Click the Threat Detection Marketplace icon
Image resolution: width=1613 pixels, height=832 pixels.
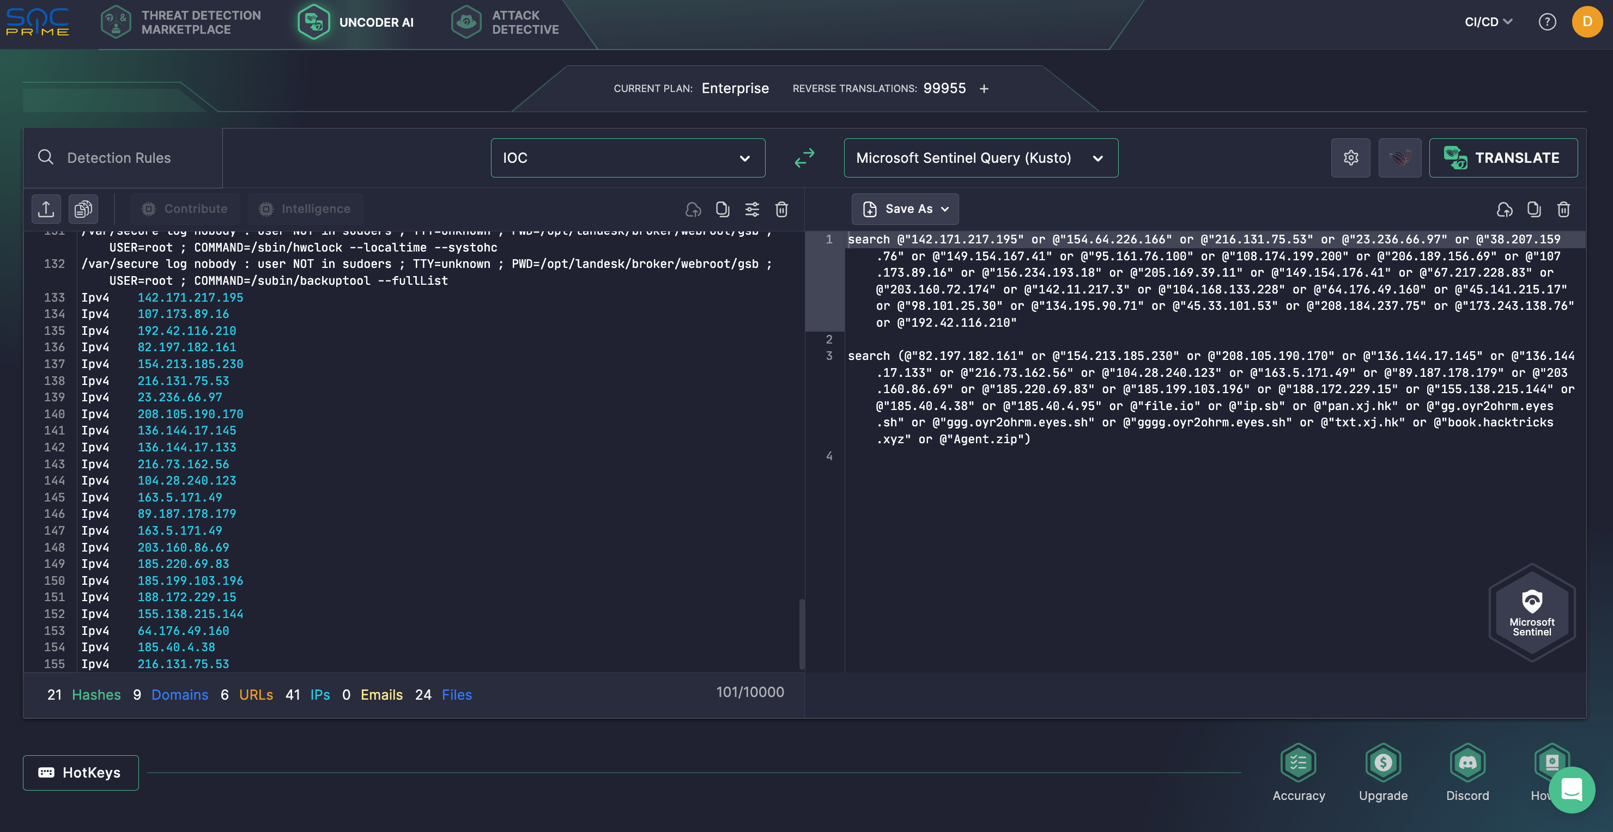pyautogui.click(x=114, y=21)
